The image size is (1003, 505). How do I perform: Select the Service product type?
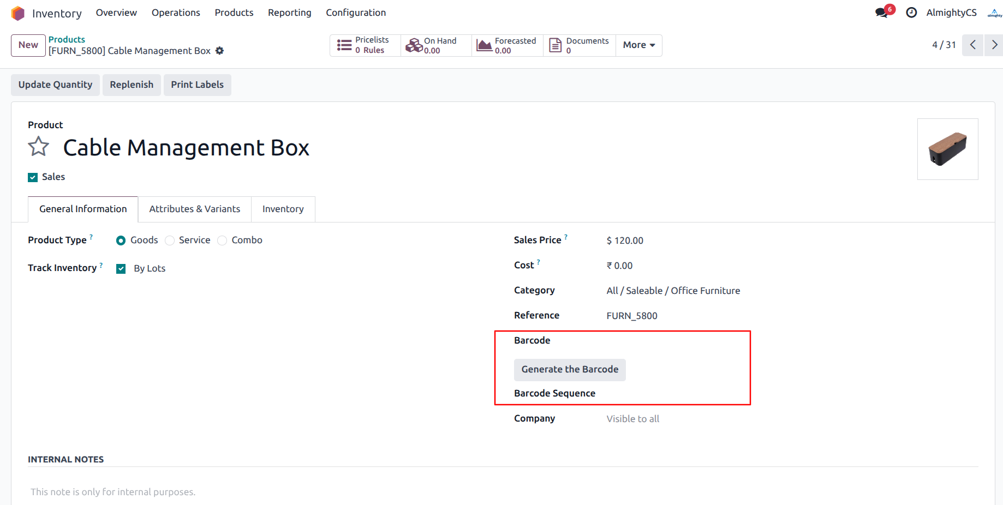[x=170, y=241]
